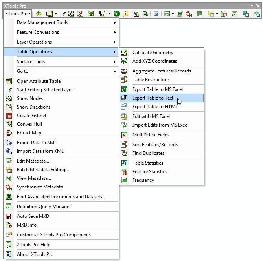Click the green stacked-windows toolbar icon
Image resolution: width=263 pixels, height=261 pixels.
click(199, 14)
